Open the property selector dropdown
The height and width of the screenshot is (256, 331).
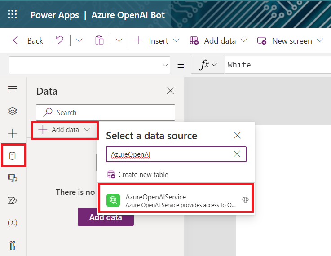(x=89, y=65)
